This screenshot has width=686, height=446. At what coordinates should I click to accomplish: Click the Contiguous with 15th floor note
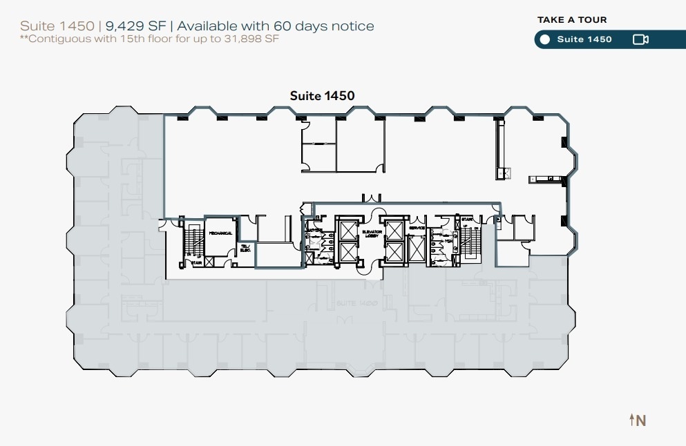pos(149,39)
